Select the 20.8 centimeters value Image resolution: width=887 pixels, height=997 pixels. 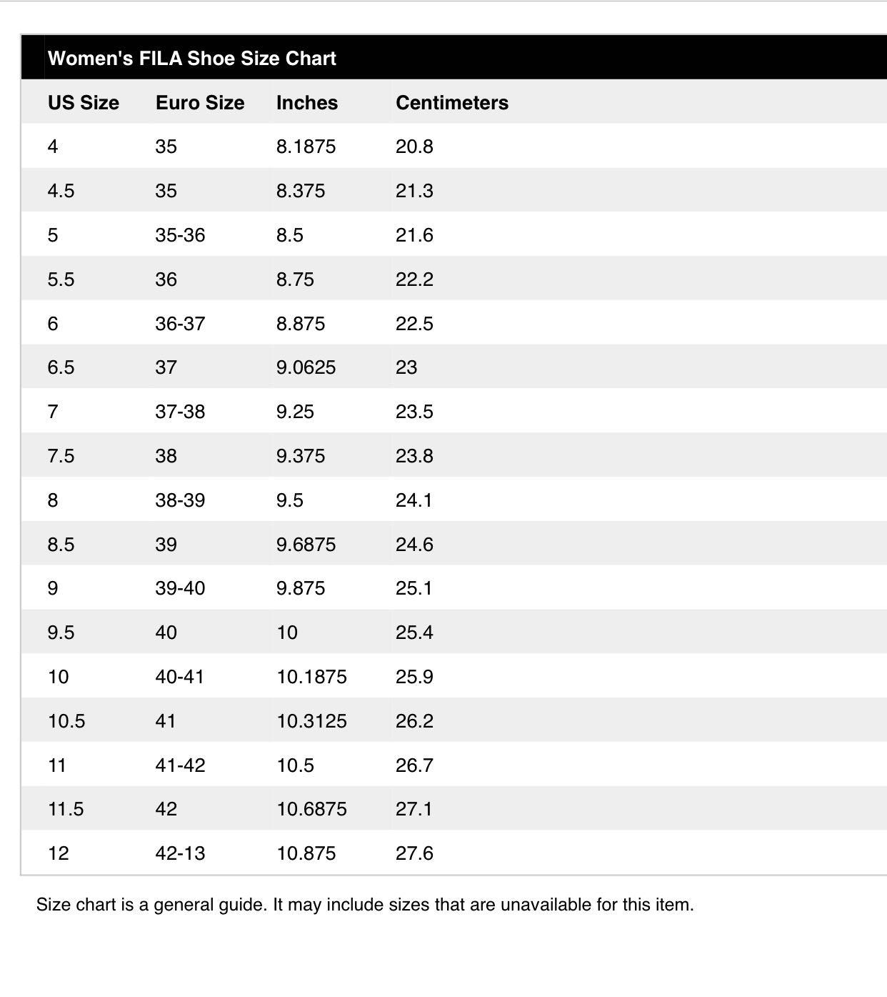click(414, 147)
